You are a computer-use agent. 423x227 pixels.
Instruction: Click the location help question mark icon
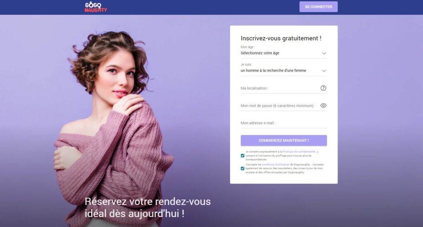323,88
